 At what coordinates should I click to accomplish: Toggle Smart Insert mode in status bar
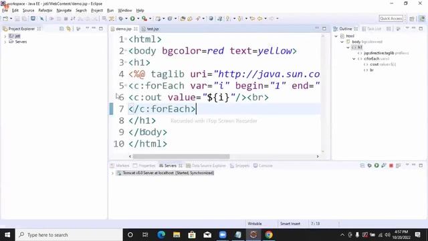click(x=290, y=224)
